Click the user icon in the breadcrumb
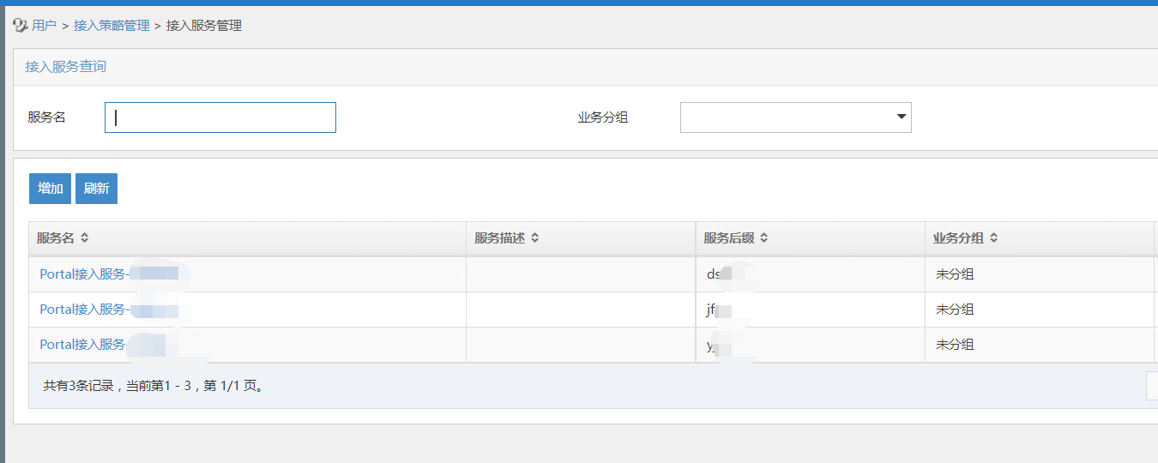Image resolution: width=1158 pixels, height=463 pixels. click(21, 26)
